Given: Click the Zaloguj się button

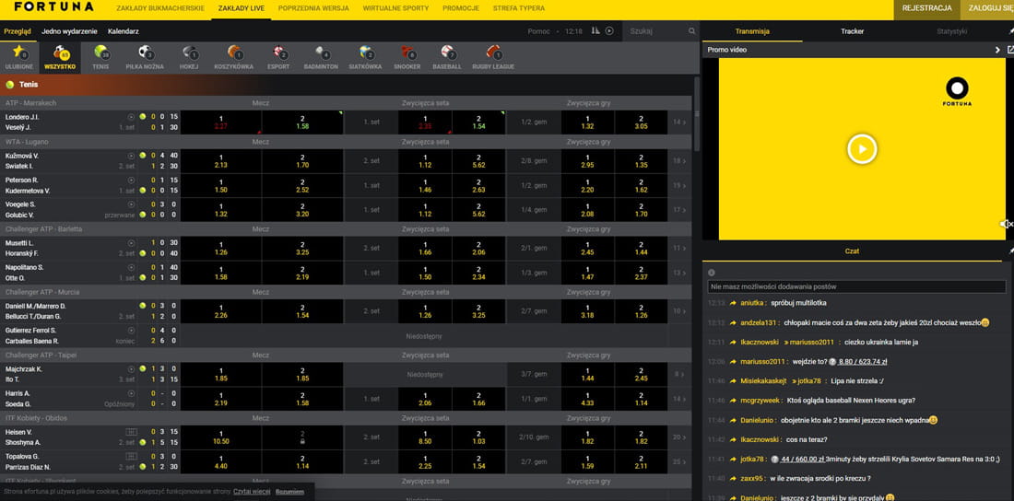Looking at the screenshot, I should [x=987, y=8].
